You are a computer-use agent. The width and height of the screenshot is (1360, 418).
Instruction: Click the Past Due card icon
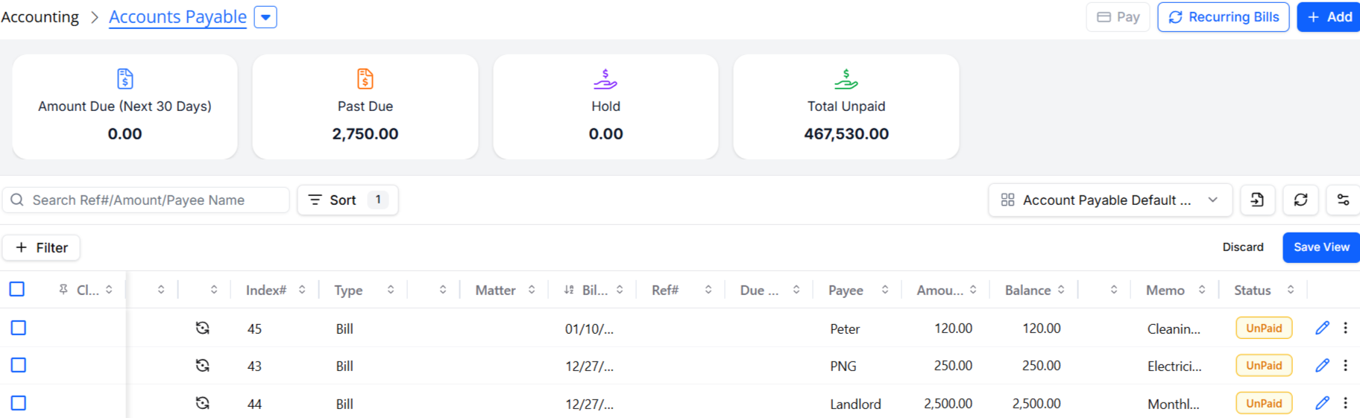365,78
